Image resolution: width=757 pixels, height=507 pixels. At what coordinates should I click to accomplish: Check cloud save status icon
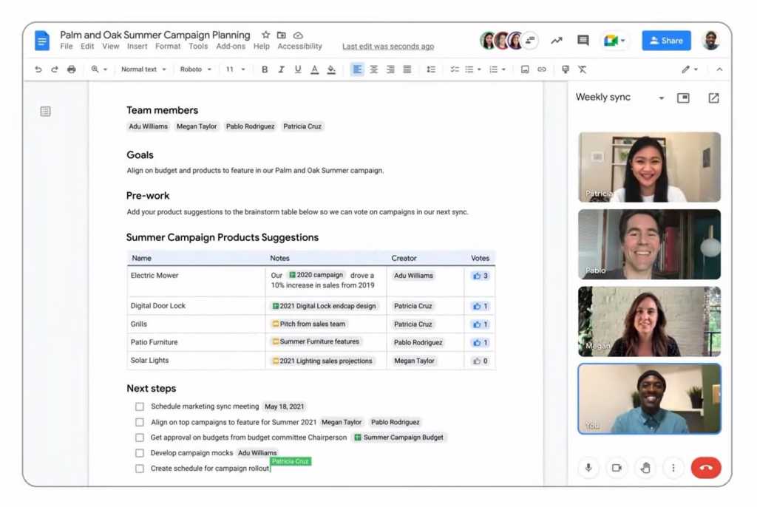tap(299, 35)
